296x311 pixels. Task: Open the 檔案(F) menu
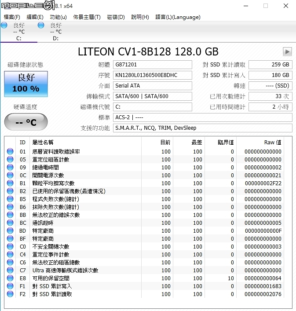pyautogui.click(x=12, y=17)
